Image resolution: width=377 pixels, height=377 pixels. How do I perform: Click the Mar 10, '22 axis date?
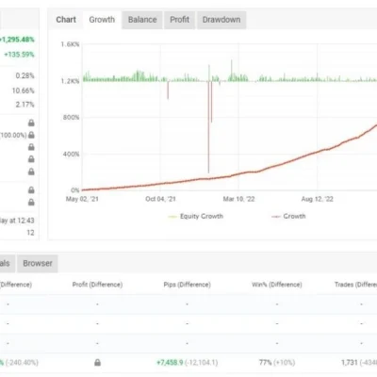click(x=238, y=199)
